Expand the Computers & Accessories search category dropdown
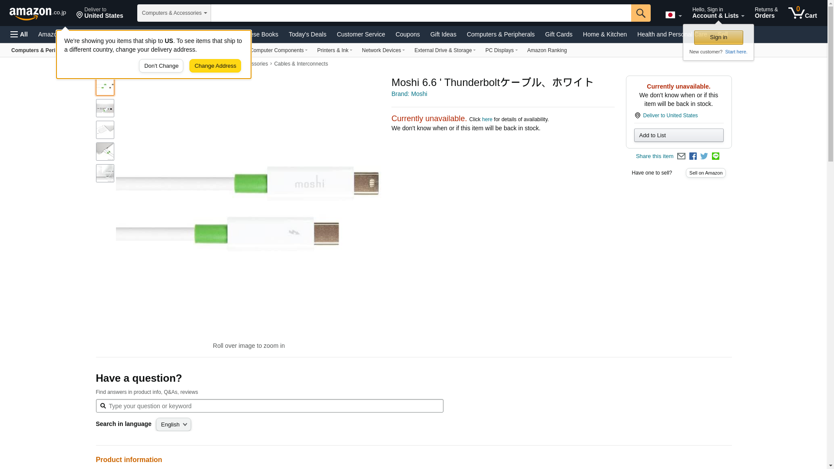This screenshot has height=469, width=834. coord(174,13)
